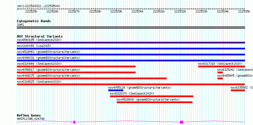Open the nsv6335542 variant label
The width and height of the screenshot is (253, 125).
[x=242, y=88]
